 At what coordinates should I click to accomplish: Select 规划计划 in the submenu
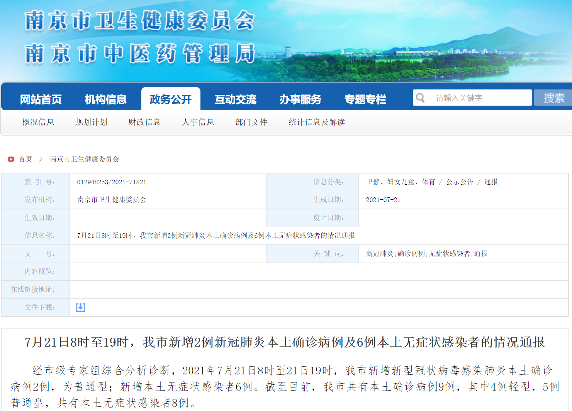click(x=92, y=122)
